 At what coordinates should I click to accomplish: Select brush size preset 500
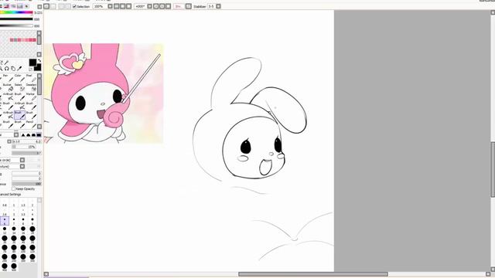14,267
